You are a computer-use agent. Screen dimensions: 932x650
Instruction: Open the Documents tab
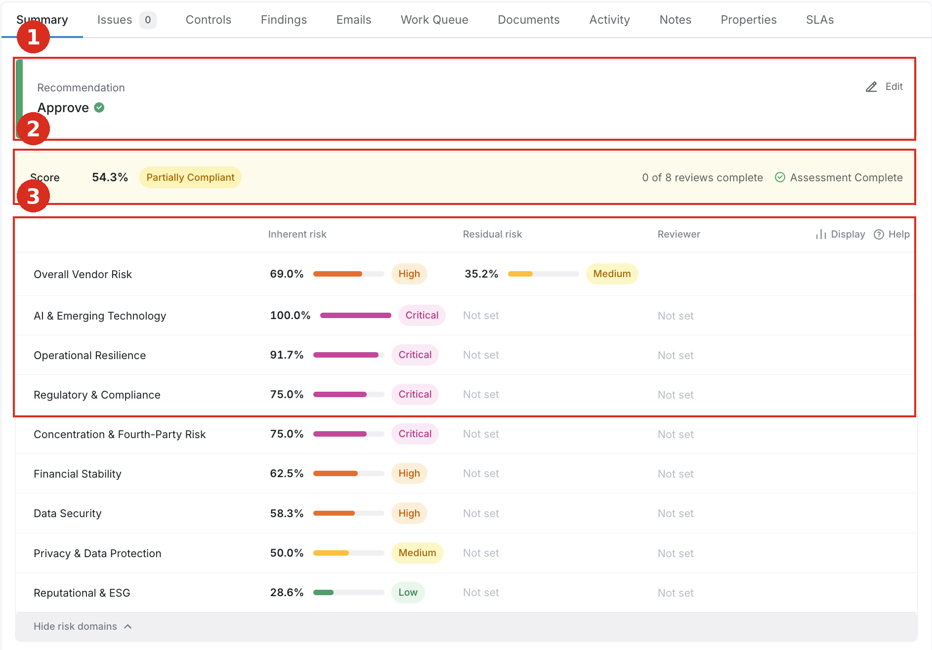click(x=529, y=20)
